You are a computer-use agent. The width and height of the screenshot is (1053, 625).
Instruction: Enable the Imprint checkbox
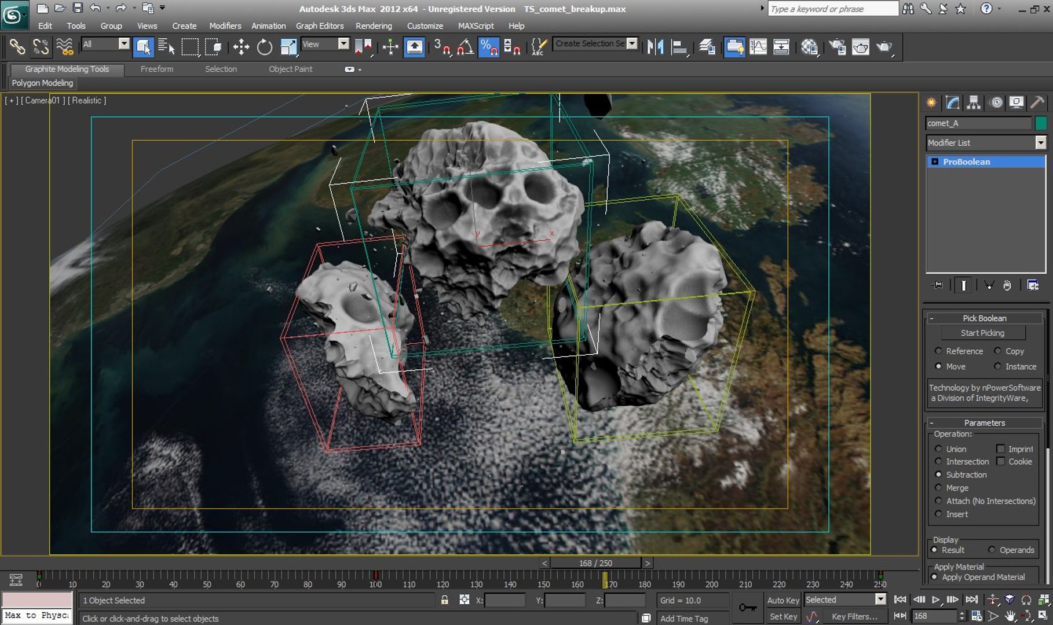1000,449
